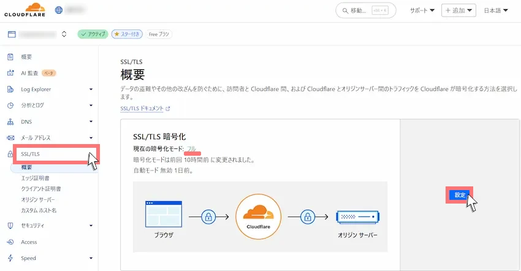Screen dimensions: 521x271
Task: Click the 移動 search field
Action: click(x=366, y=10)
